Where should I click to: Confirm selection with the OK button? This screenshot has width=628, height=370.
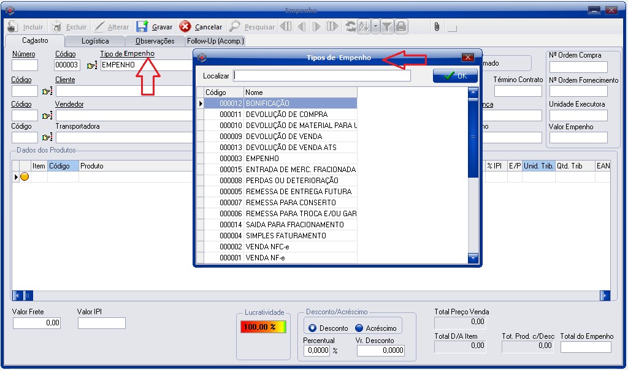[455, 75]
